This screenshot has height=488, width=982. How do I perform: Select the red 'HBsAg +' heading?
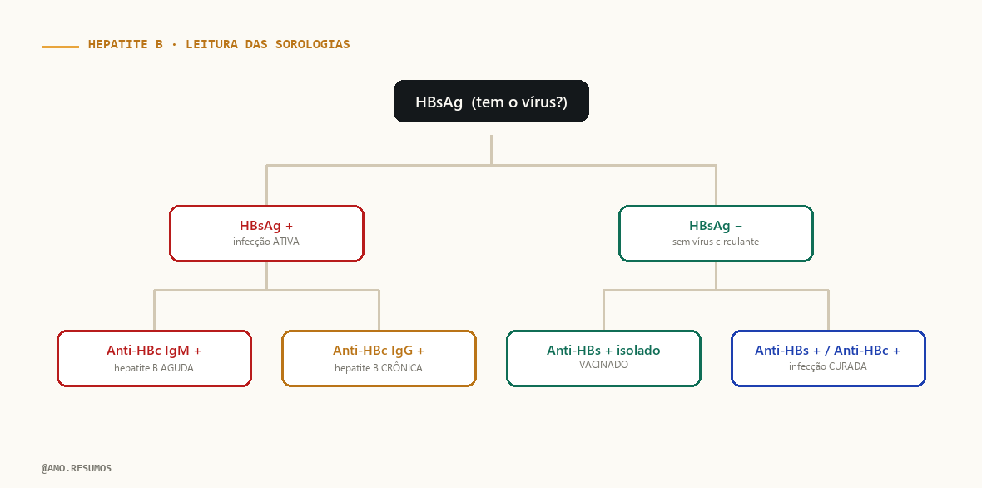tap(266, 226)
